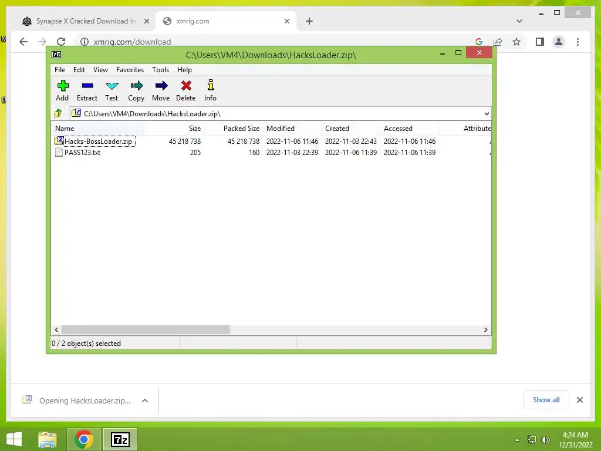The height and width of the screenshot is (451, 601).
Task: Expand the 7-Zip address path dropdown
Action: pos(487,113)
